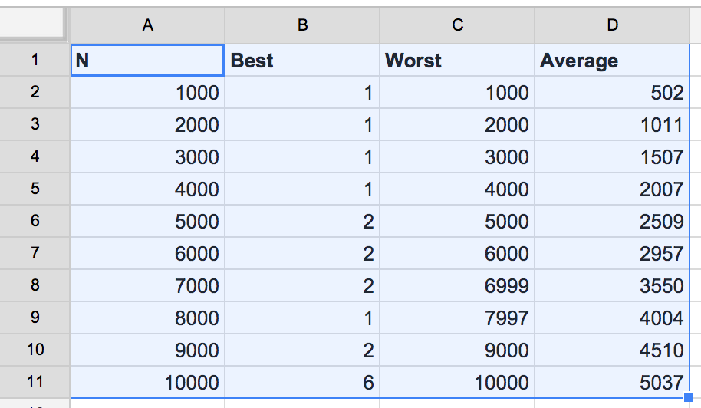Click the Worst header cell
701x408 pixels.
[x=457, y=61]
